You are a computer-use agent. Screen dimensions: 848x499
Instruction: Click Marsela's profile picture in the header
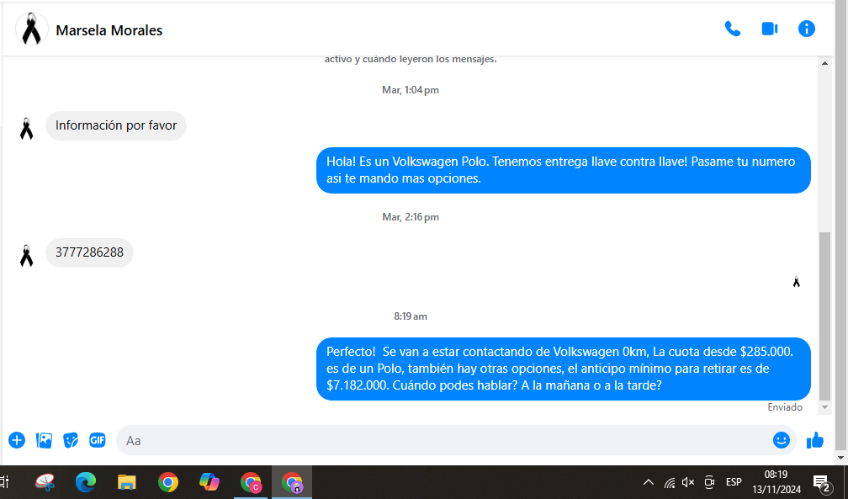point(31,29)
